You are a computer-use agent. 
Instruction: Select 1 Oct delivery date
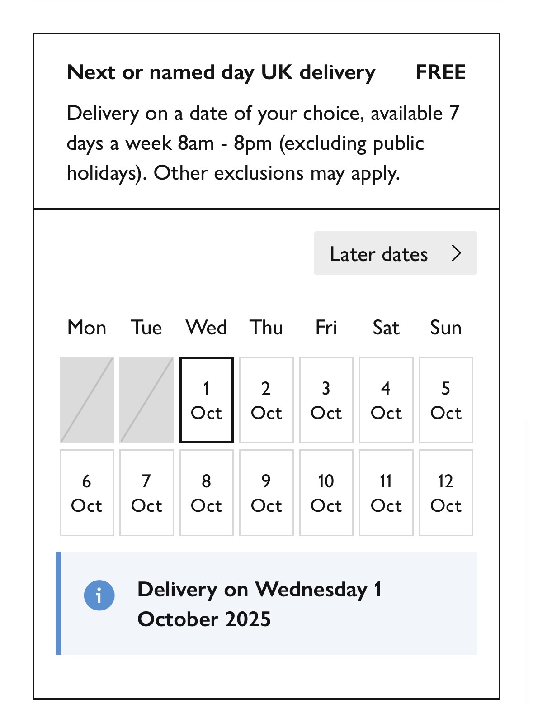[x=207, y=400]
